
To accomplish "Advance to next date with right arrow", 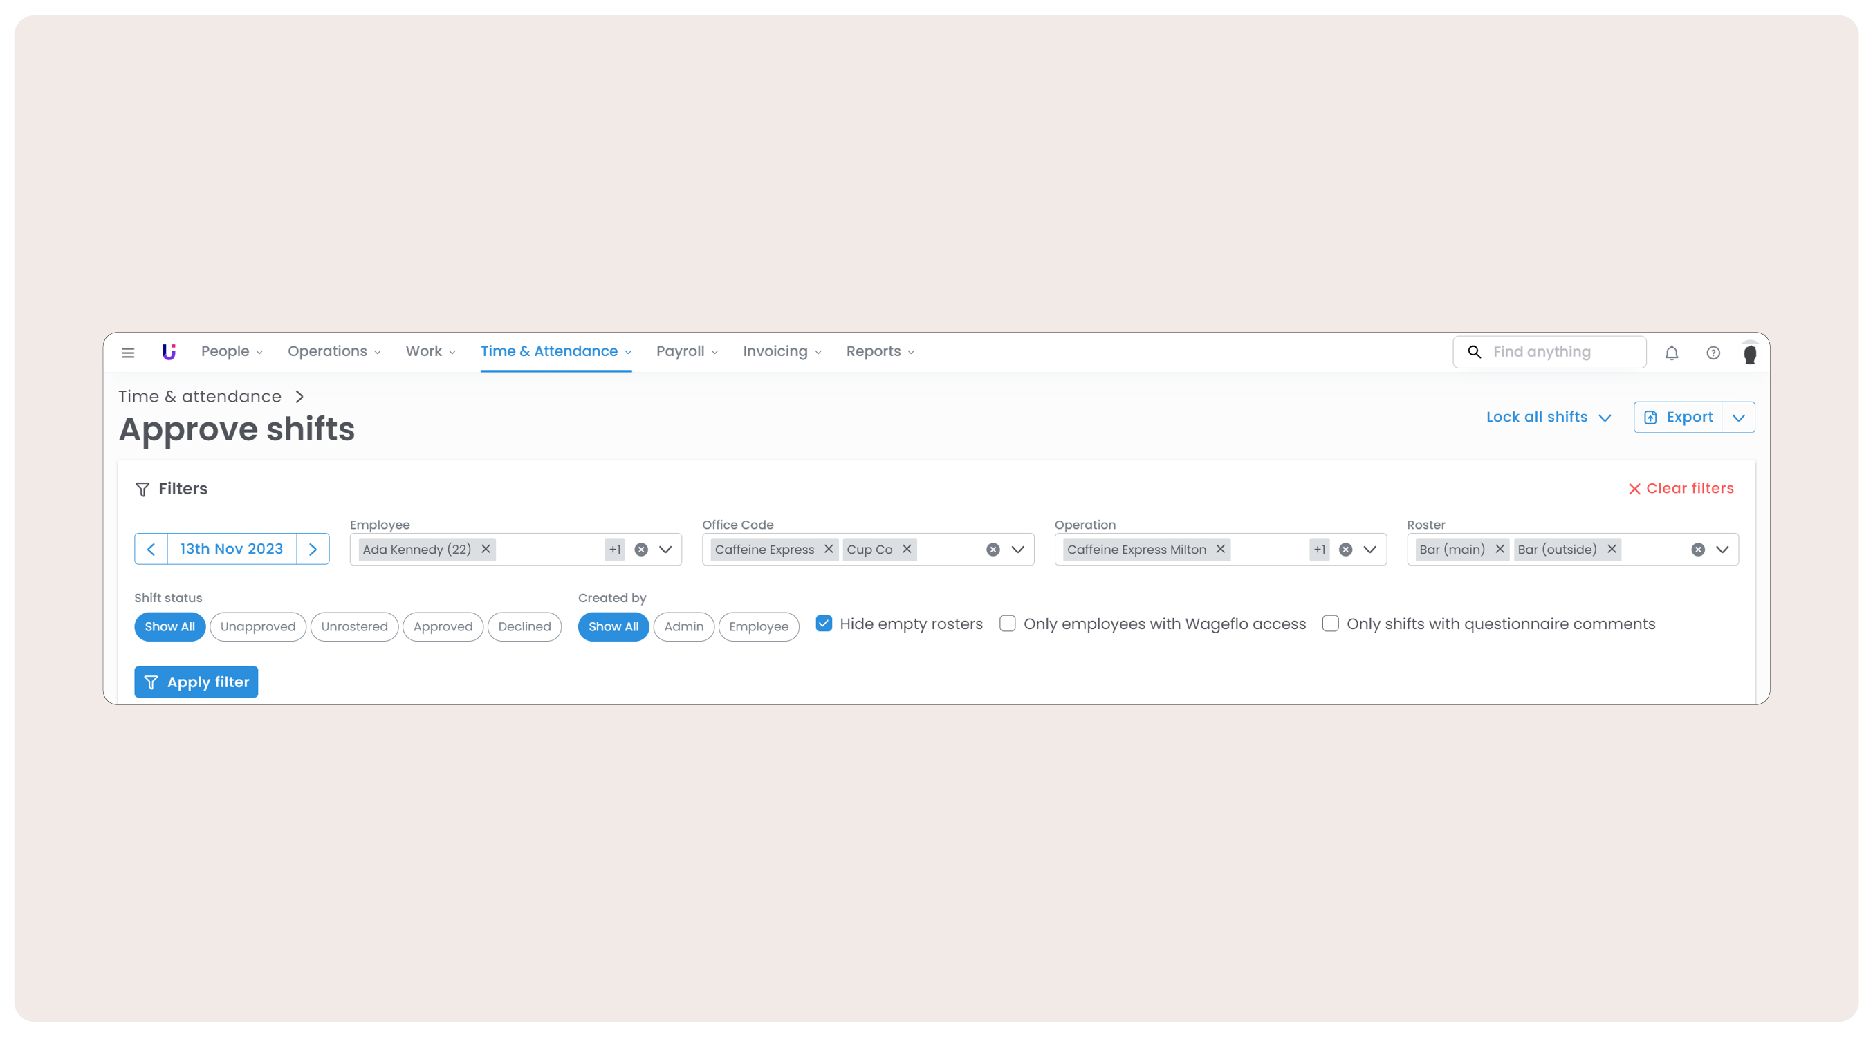I will click(x=313, y=549).
